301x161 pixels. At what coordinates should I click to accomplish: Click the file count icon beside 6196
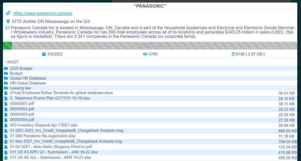click(233, 54)
